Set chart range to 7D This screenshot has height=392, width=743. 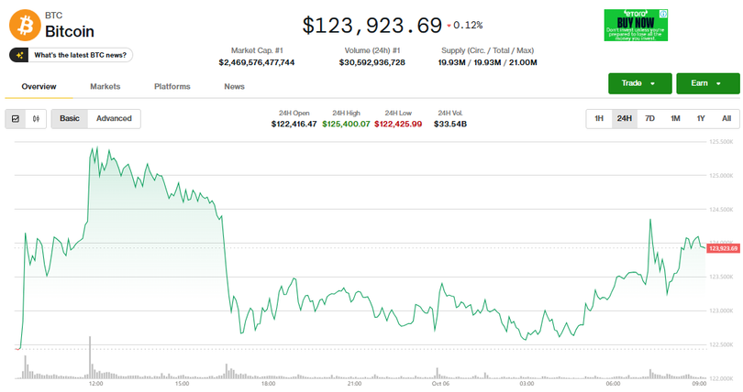coord(649,118)
